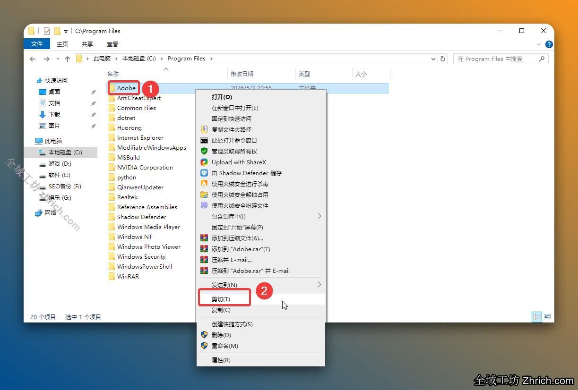
Task: Choose 剪切(T) from the context menu
Action: [261, 299]
